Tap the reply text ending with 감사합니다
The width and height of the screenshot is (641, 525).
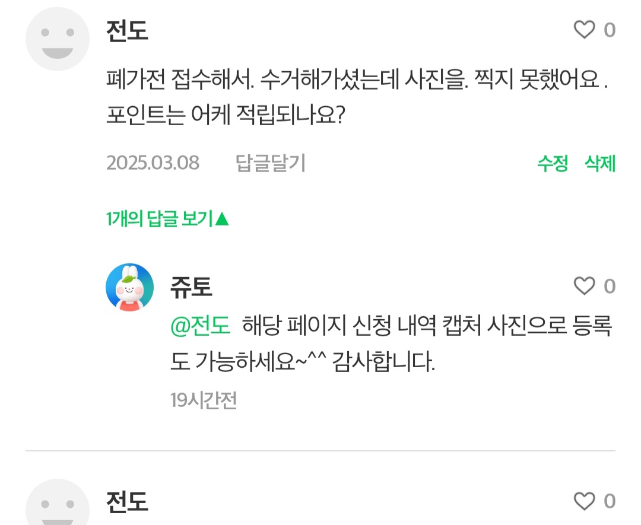(x=303, y=361)
